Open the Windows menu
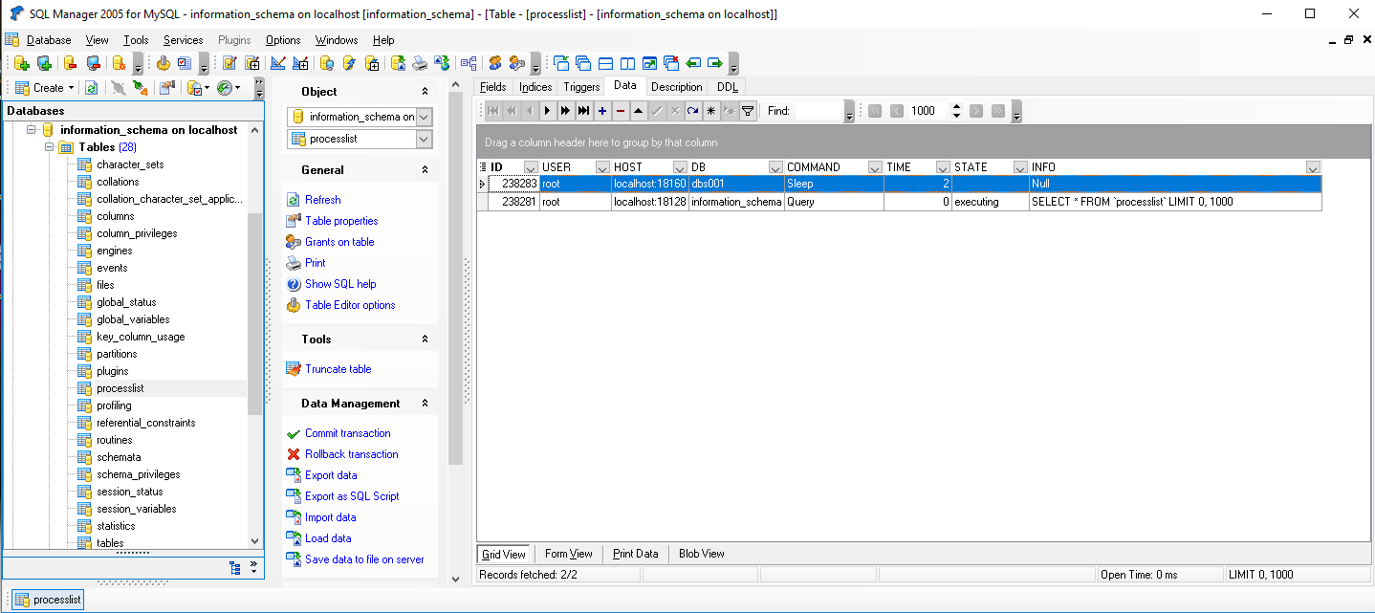Viewport: 1375px width, 613px height. pyautogui.click(x=337, y=40)
